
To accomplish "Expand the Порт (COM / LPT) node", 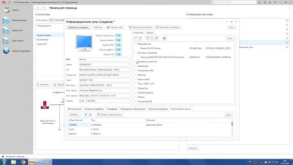I will (x=136, y=84).
